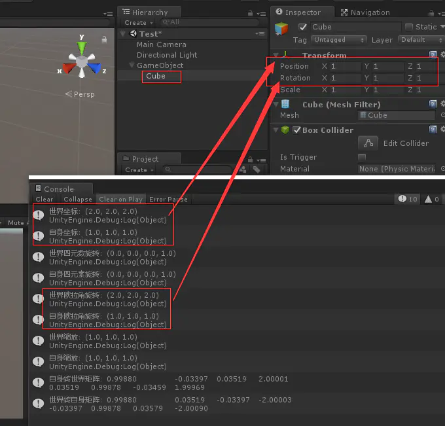Click the blue Z axis cone on scene gizmo
The width and height of the screenshot is (445, 426).
[95, 68]
